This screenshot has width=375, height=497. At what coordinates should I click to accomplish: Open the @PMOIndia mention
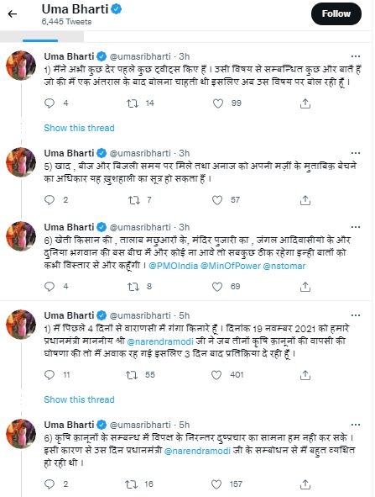point(174,266)
